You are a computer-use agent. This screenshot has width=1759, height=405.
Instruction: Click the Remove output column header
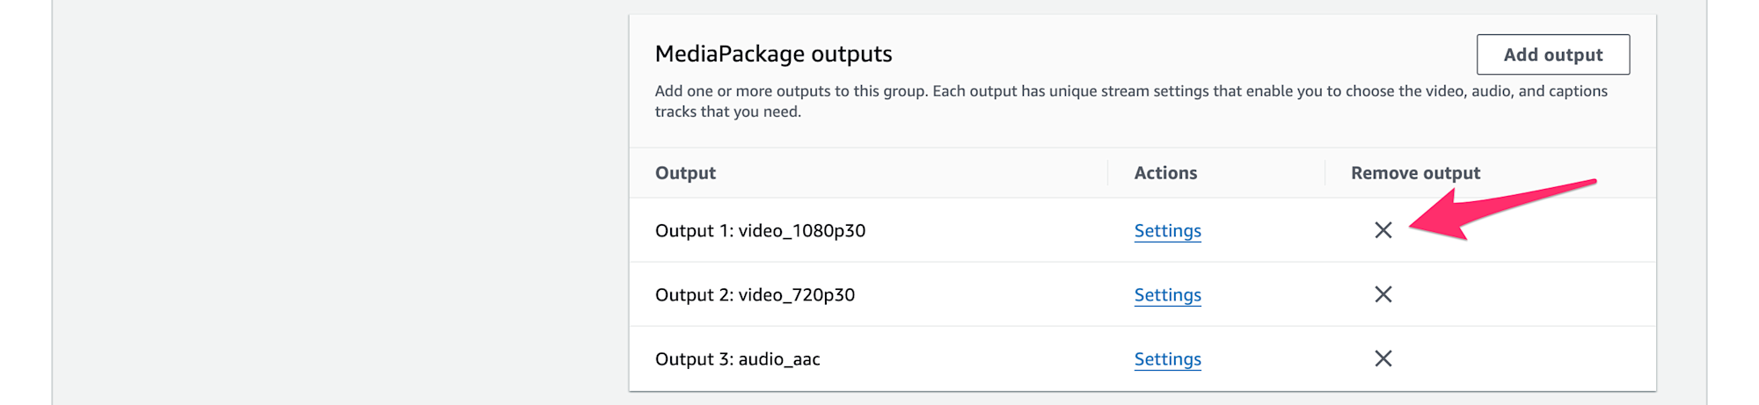click(x=1415, y=173)
